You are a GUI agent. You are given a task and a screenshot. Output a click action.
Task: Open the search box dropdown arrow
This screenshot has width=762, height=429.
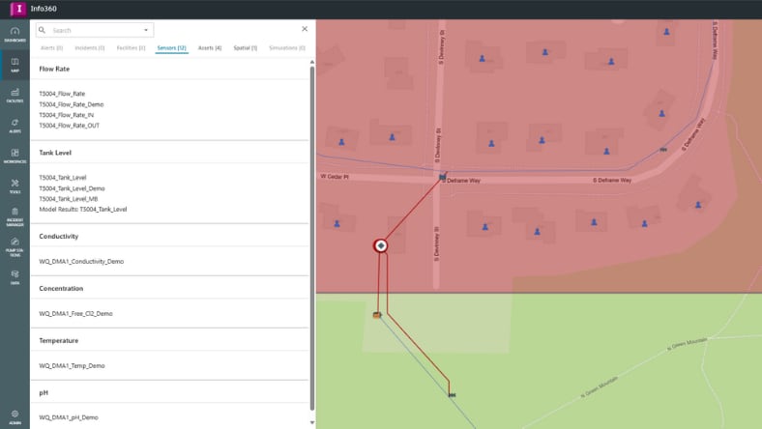[146, 30]
